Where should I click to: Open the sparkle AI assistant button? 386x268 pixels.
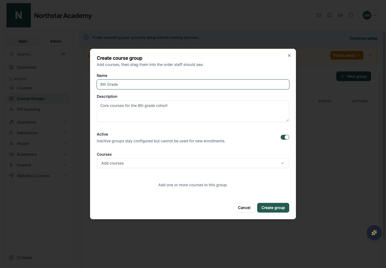(x=374, y=233)
